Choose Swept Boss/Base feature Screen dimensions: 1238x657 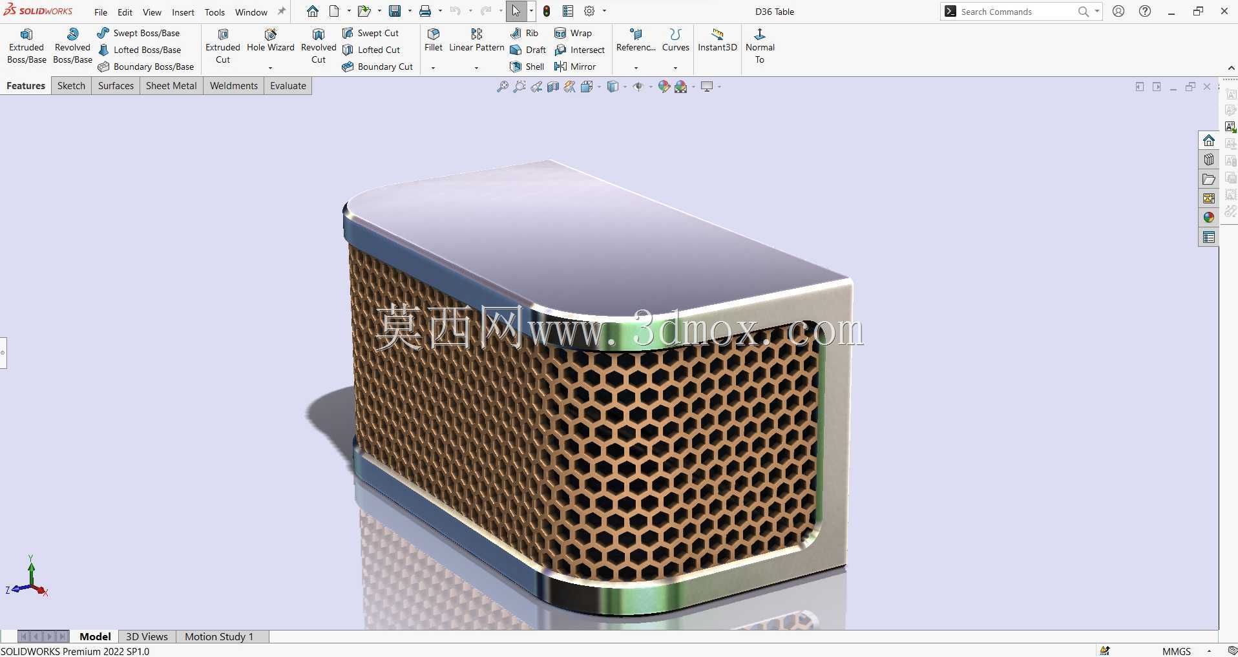[138, 33]
